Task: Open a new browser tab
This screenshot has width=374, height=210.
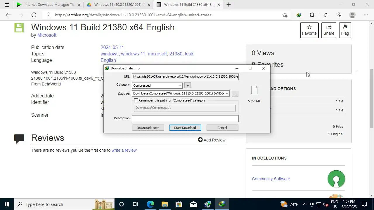Action: (228, 5)
